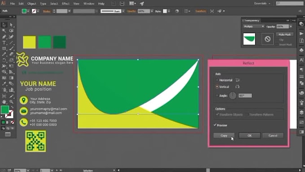305x172 pixels.
Task: Click the Copy button in Reflect
Action: [x=224, y=135]
